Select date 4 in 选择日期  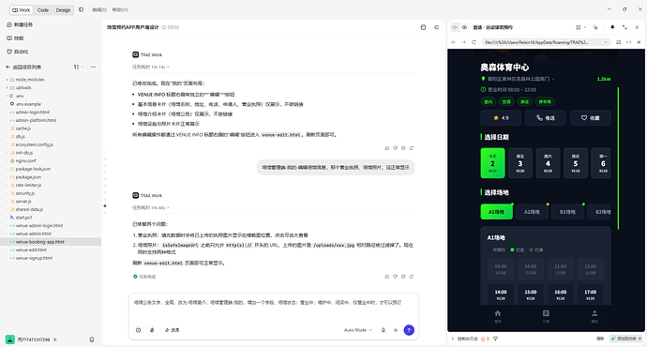pos(548,163)
